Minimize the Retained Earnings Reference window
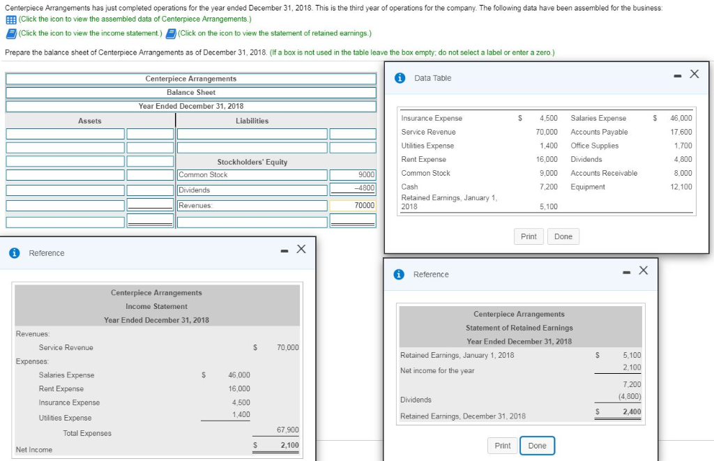The image size is (714, 461). coord(627,273)
